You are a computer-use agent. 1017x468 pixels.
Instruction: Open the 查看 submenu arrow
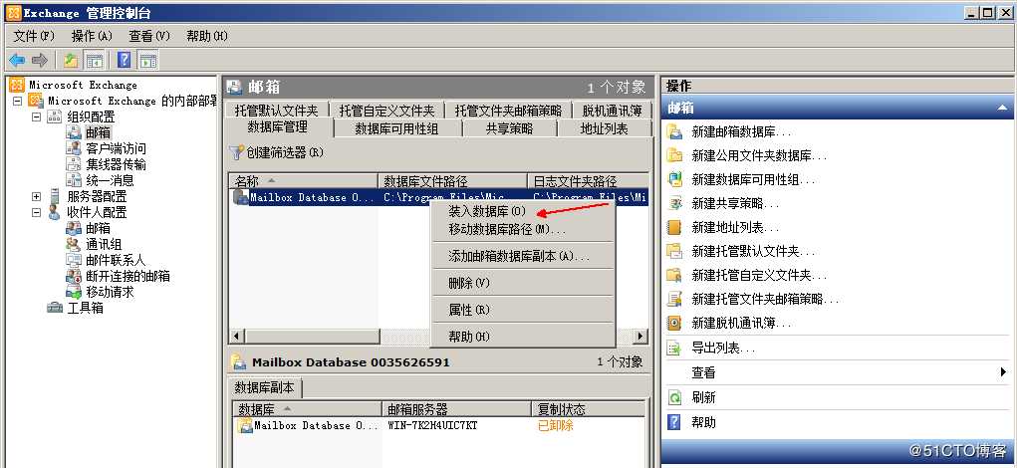1003,372
